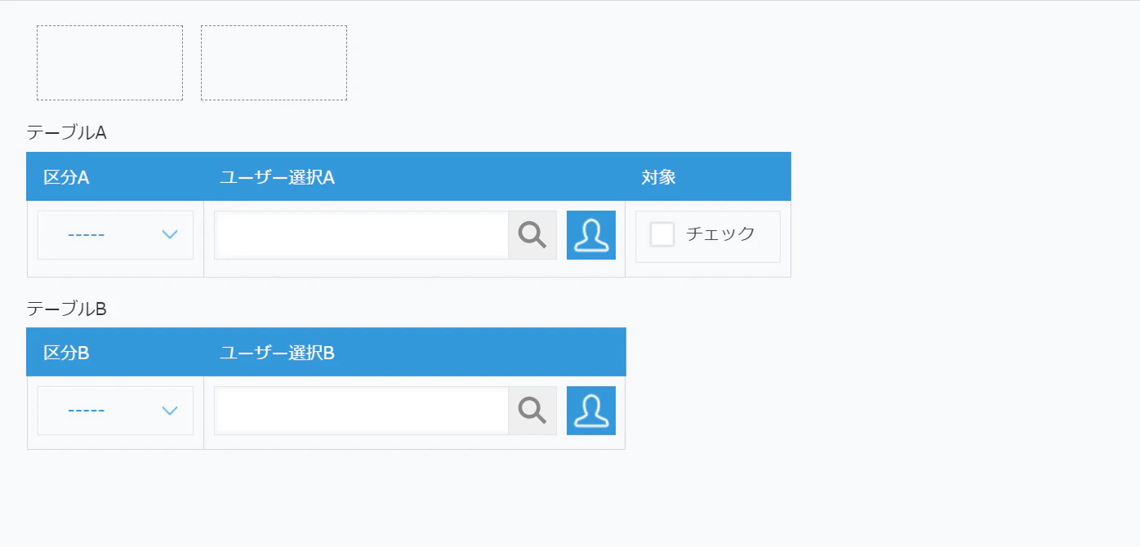
Task: Open the user picker icon in テーブルB
Action: (591, 411)
